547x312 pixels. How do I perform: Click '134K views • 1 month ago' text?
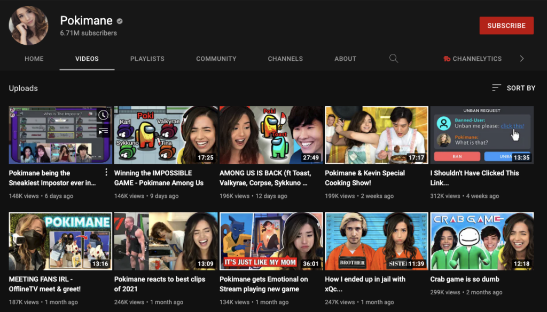point(254,302)
